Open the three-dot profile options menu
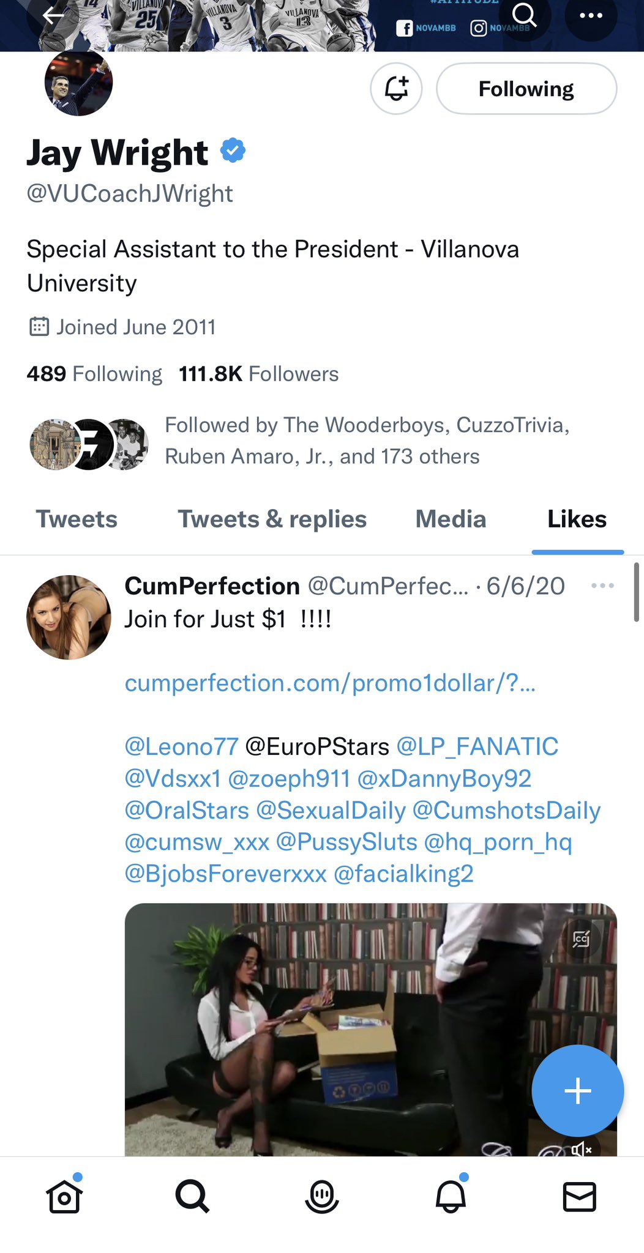Image resolution: width=644 pixels, height=1253 pixels. pyautogui.click(x=590, y=16)
